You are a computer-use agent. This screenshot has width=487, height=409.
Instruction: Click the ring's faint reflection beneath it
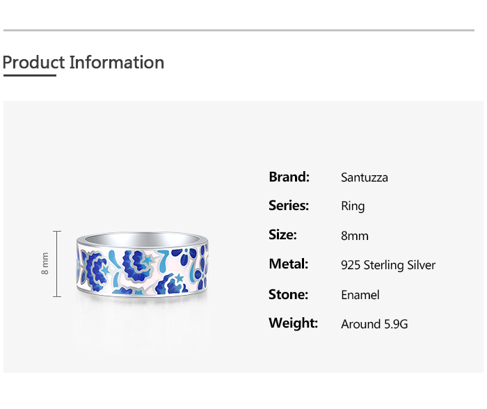point(143,320)
